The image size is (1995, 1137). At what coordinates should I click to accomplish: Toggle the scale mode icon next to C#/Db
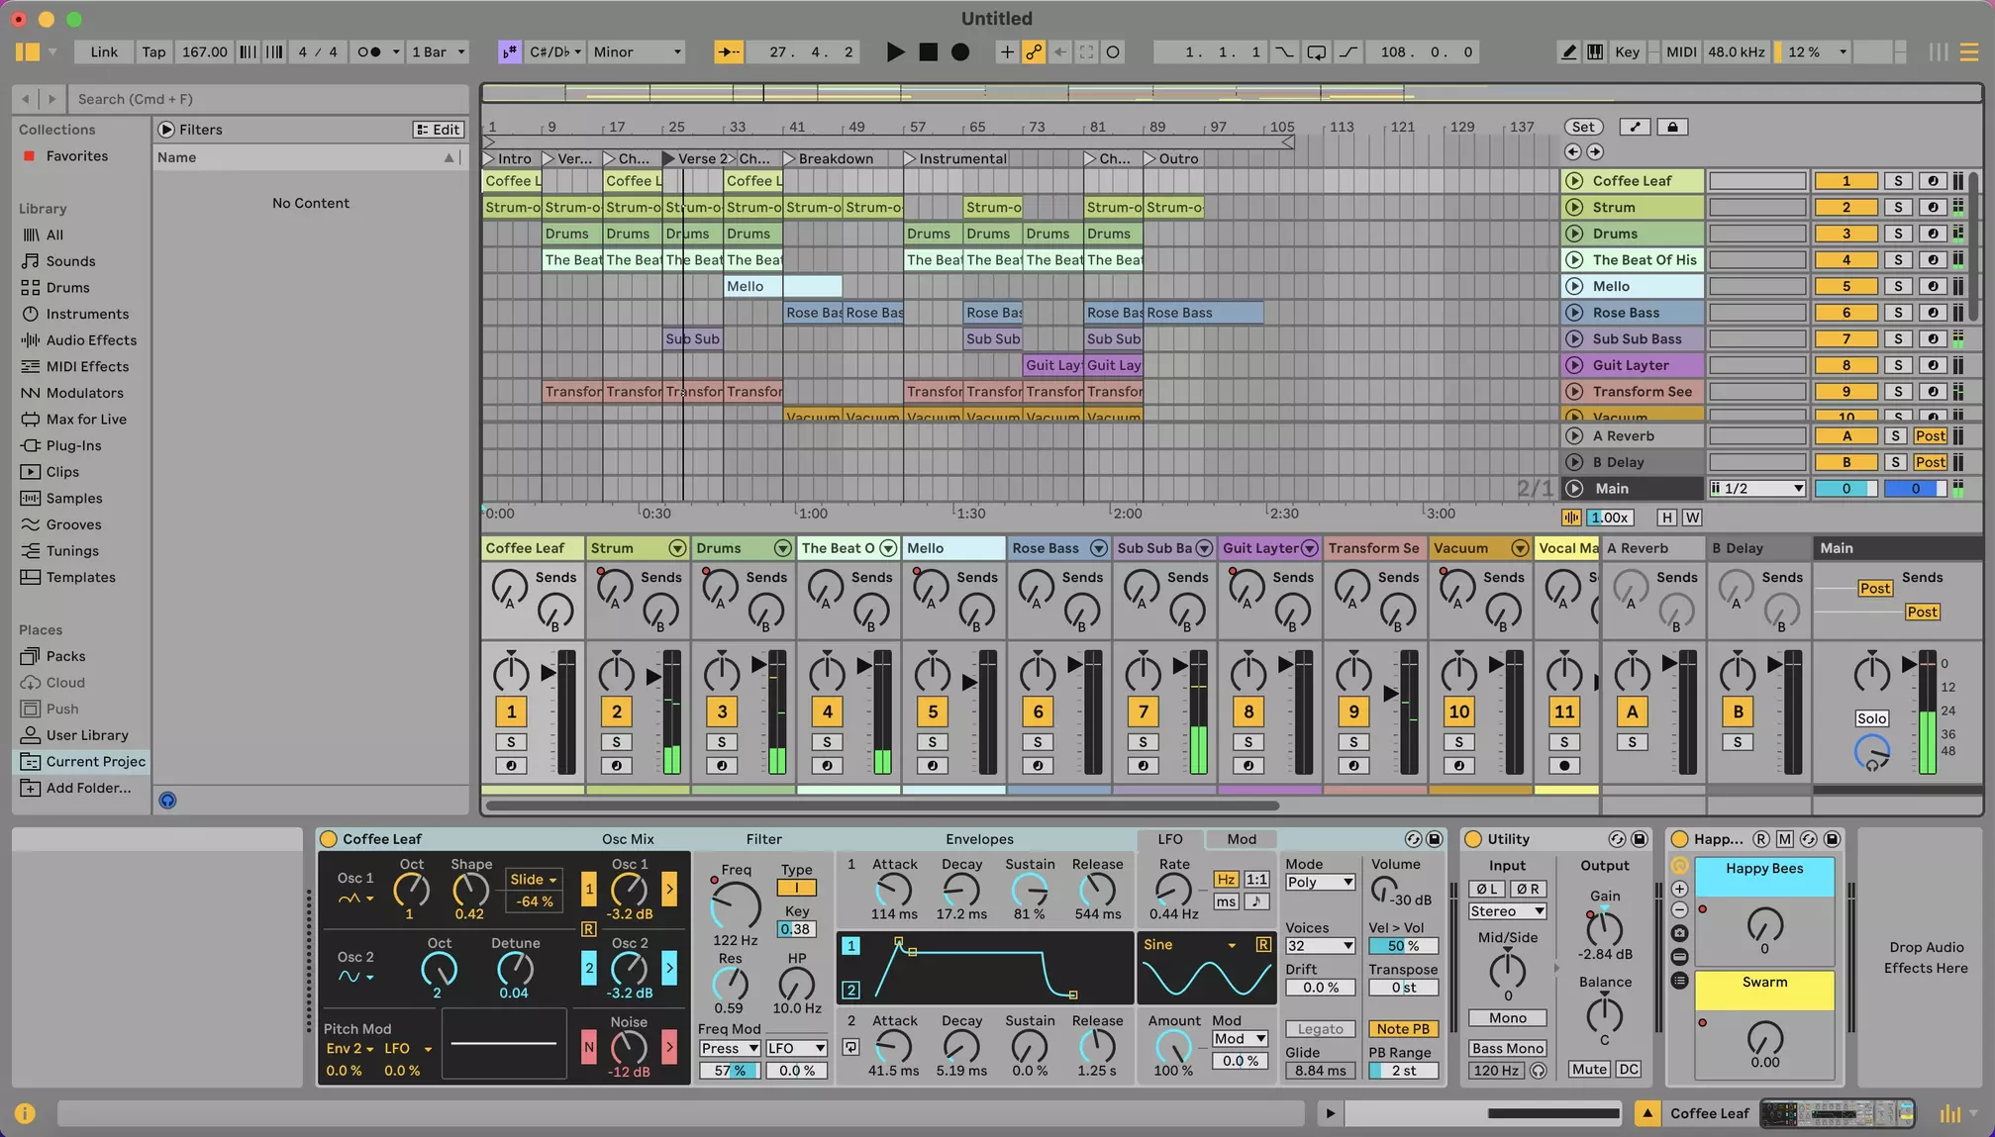click(x=509, y=51)
